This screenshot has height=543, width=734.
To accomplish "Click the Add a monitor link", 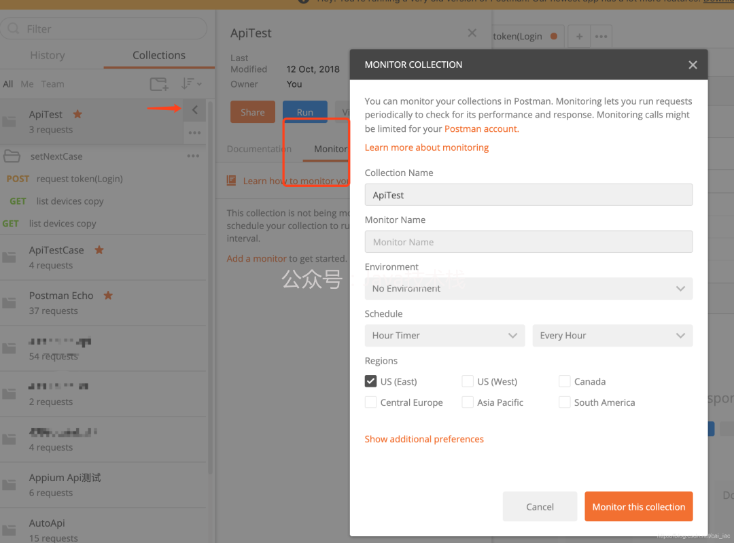I will (256, 258).
